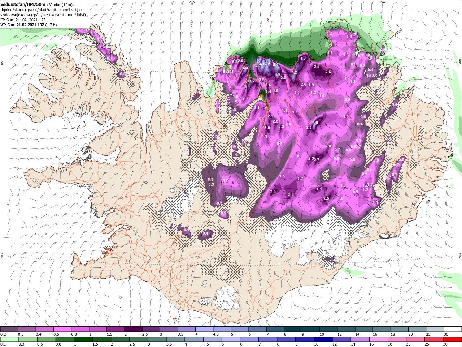This screenshot has width=462, height=347.
Task: Click the snow legend swatch starting at 3.5
Action: point(186,329)
